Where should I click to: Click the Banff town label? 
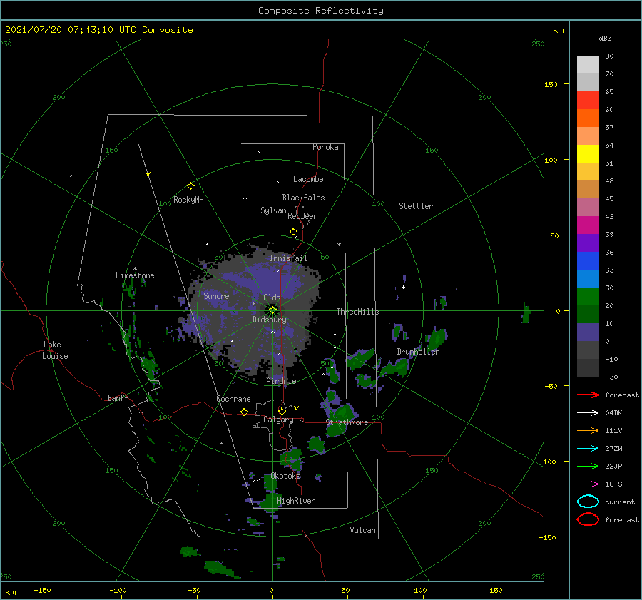click(x=118, y=397)
